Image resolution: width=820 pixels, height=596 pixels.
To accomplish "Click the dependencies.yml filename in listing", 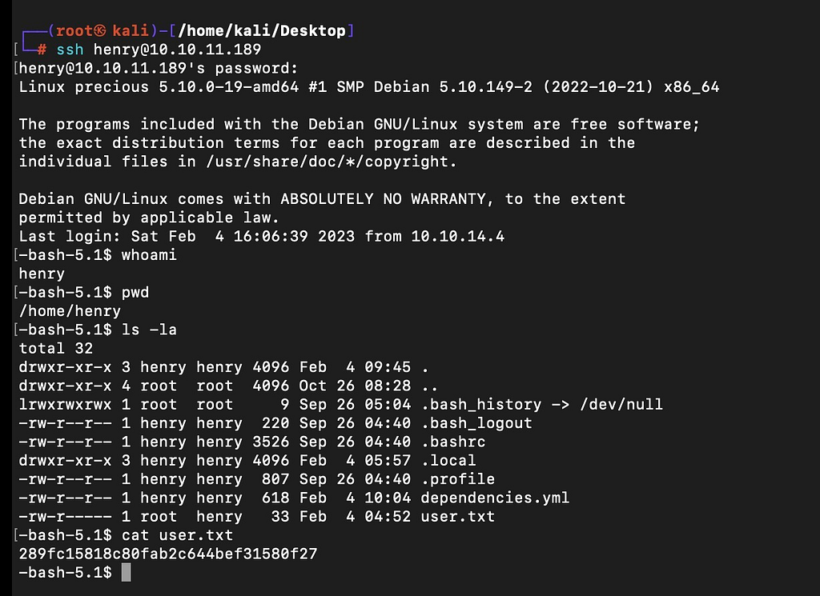I will pos(495,498).
